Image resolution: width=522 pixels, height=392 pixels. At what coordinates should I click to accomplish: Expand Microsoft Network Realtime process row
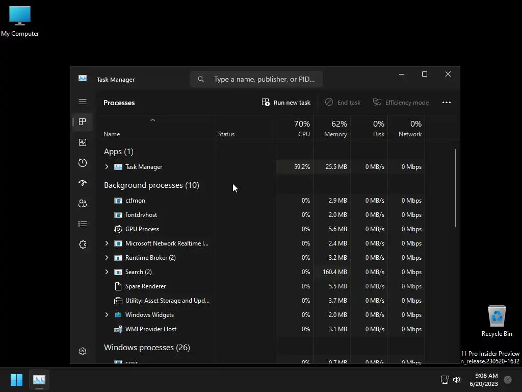107,243
